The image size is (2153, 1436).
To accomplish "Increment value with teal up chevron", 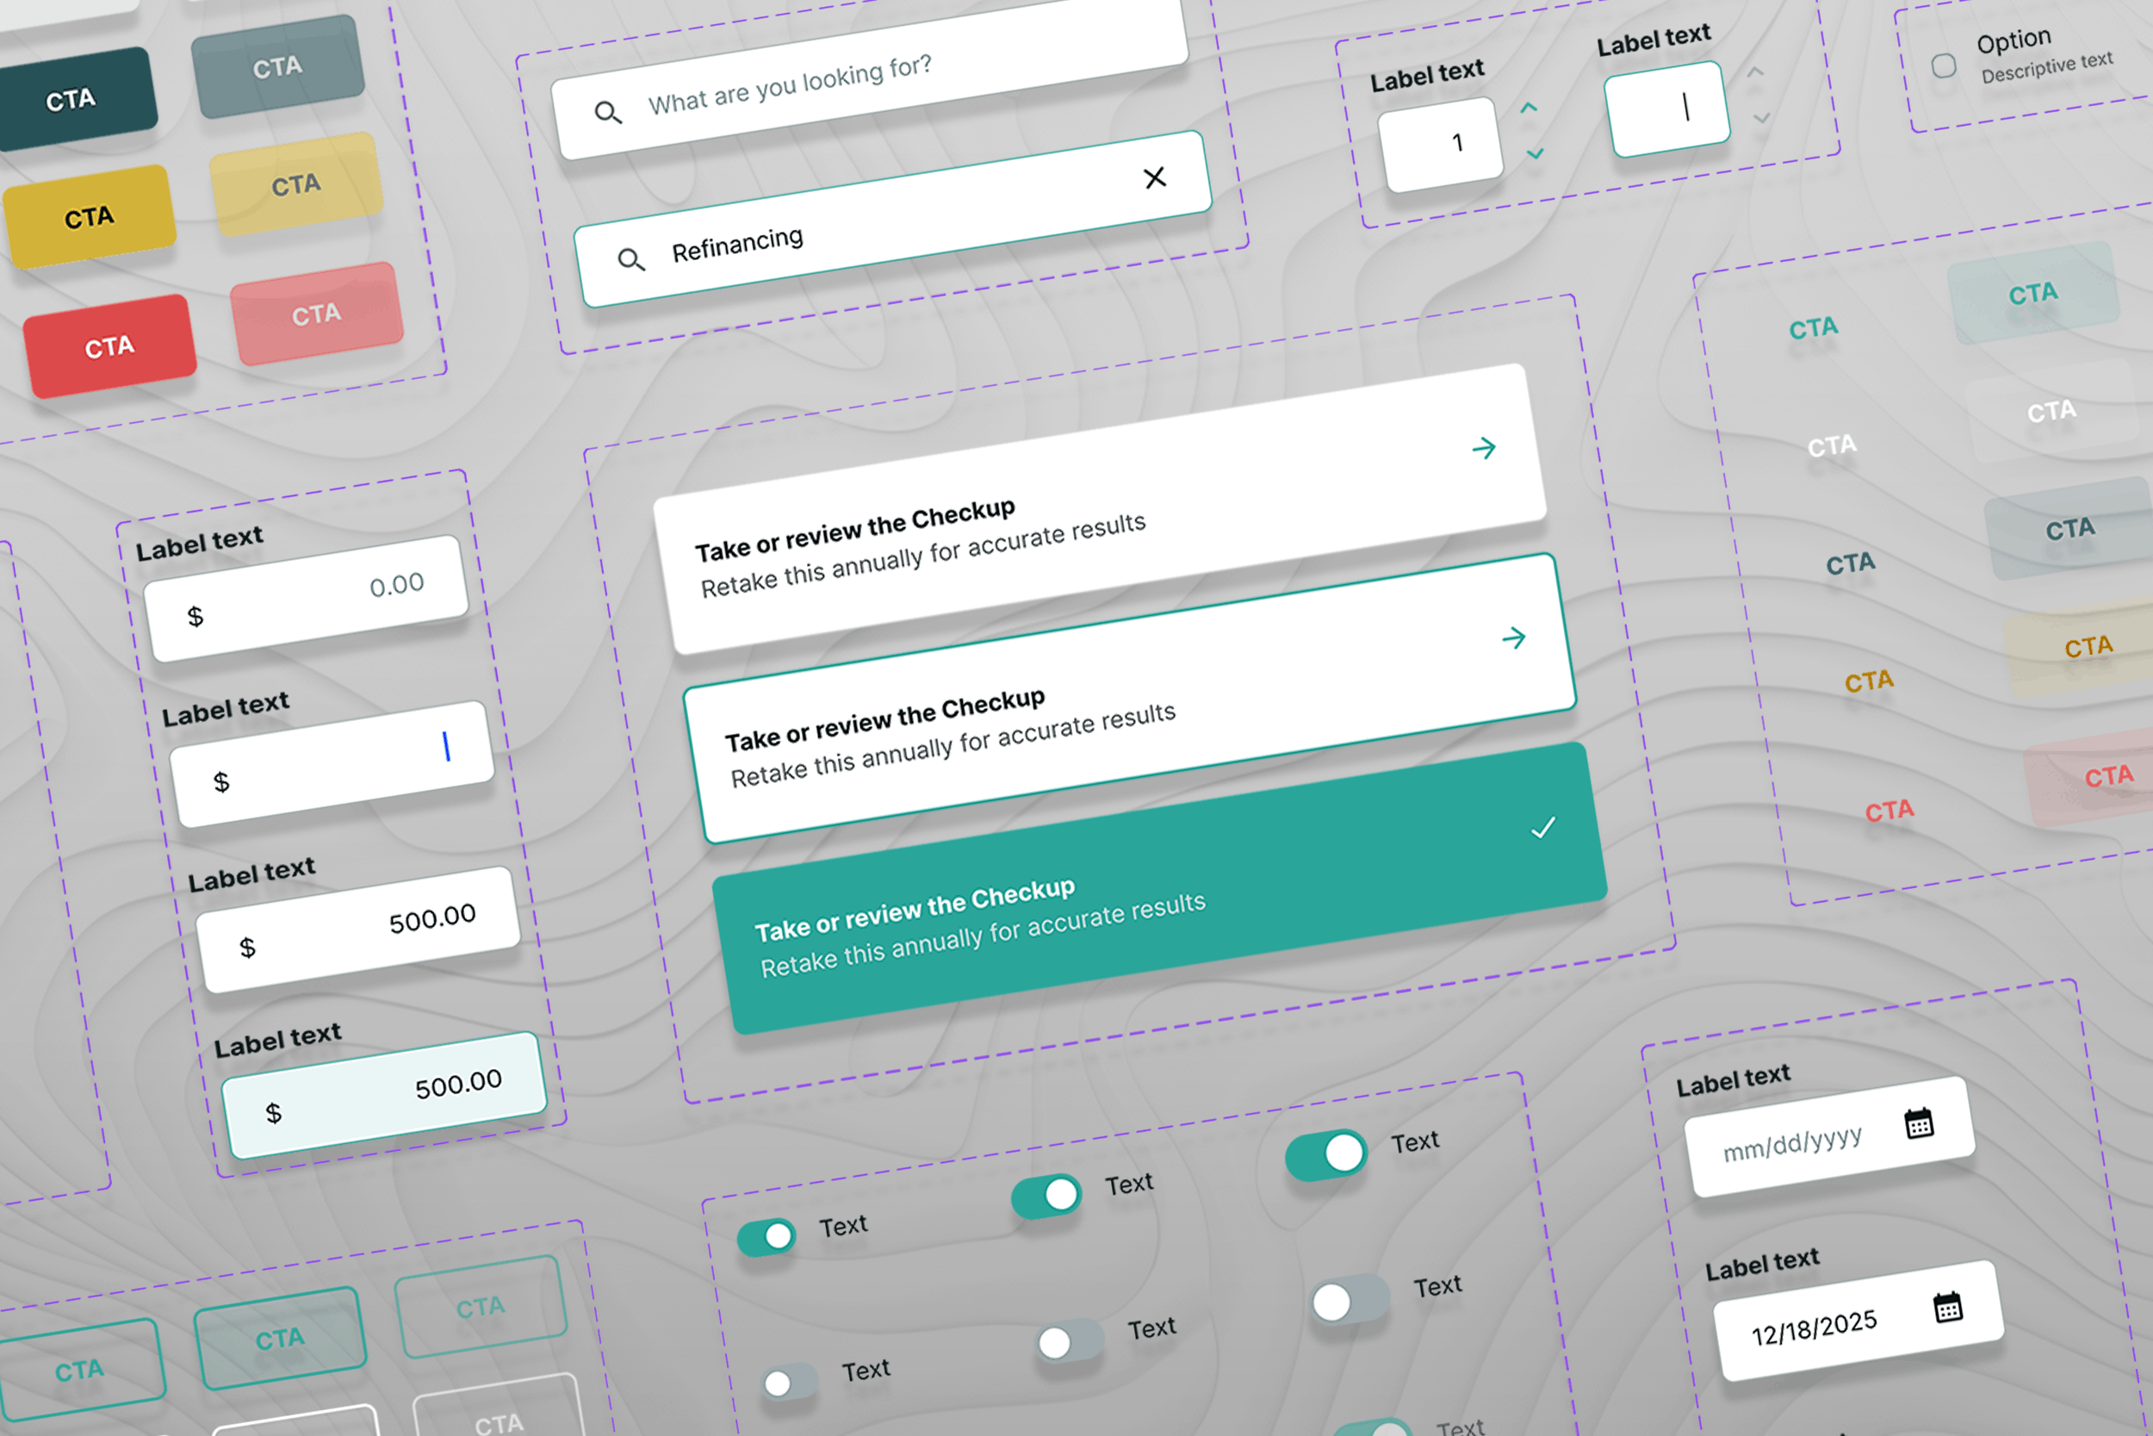I will tap(1529, 108).
